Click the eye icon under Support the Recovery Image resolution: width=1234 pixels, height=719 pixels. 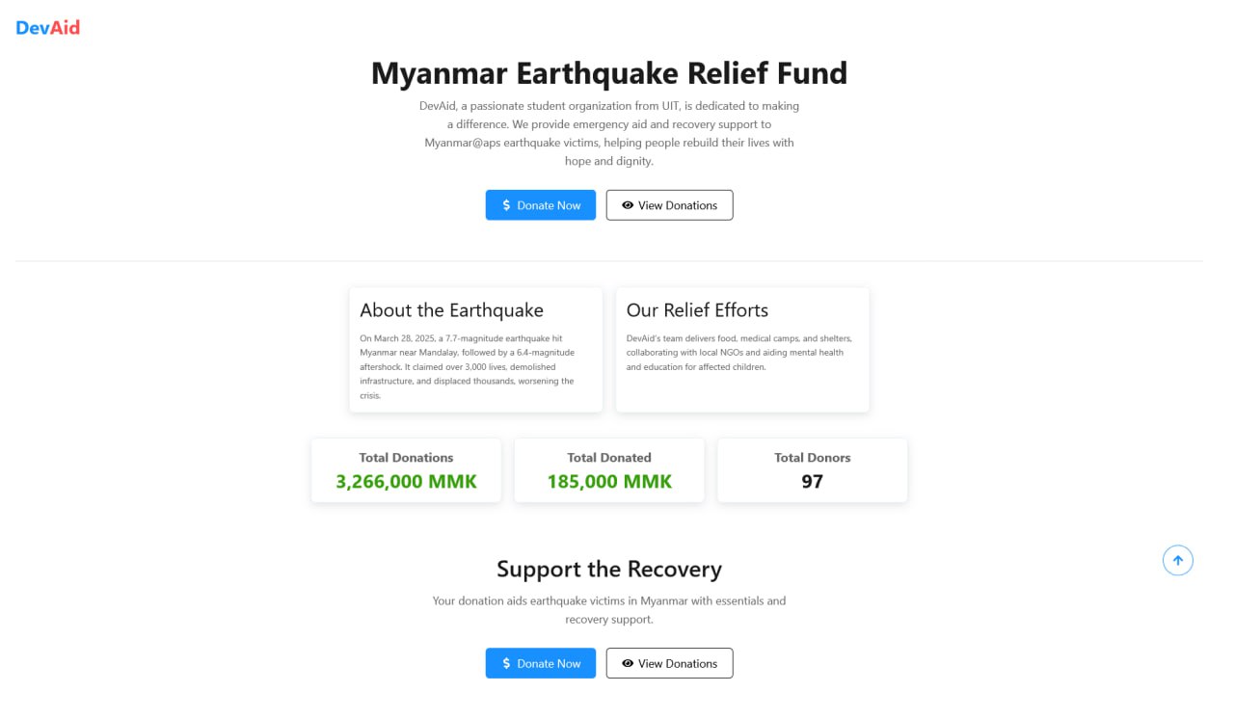[628, 663]
